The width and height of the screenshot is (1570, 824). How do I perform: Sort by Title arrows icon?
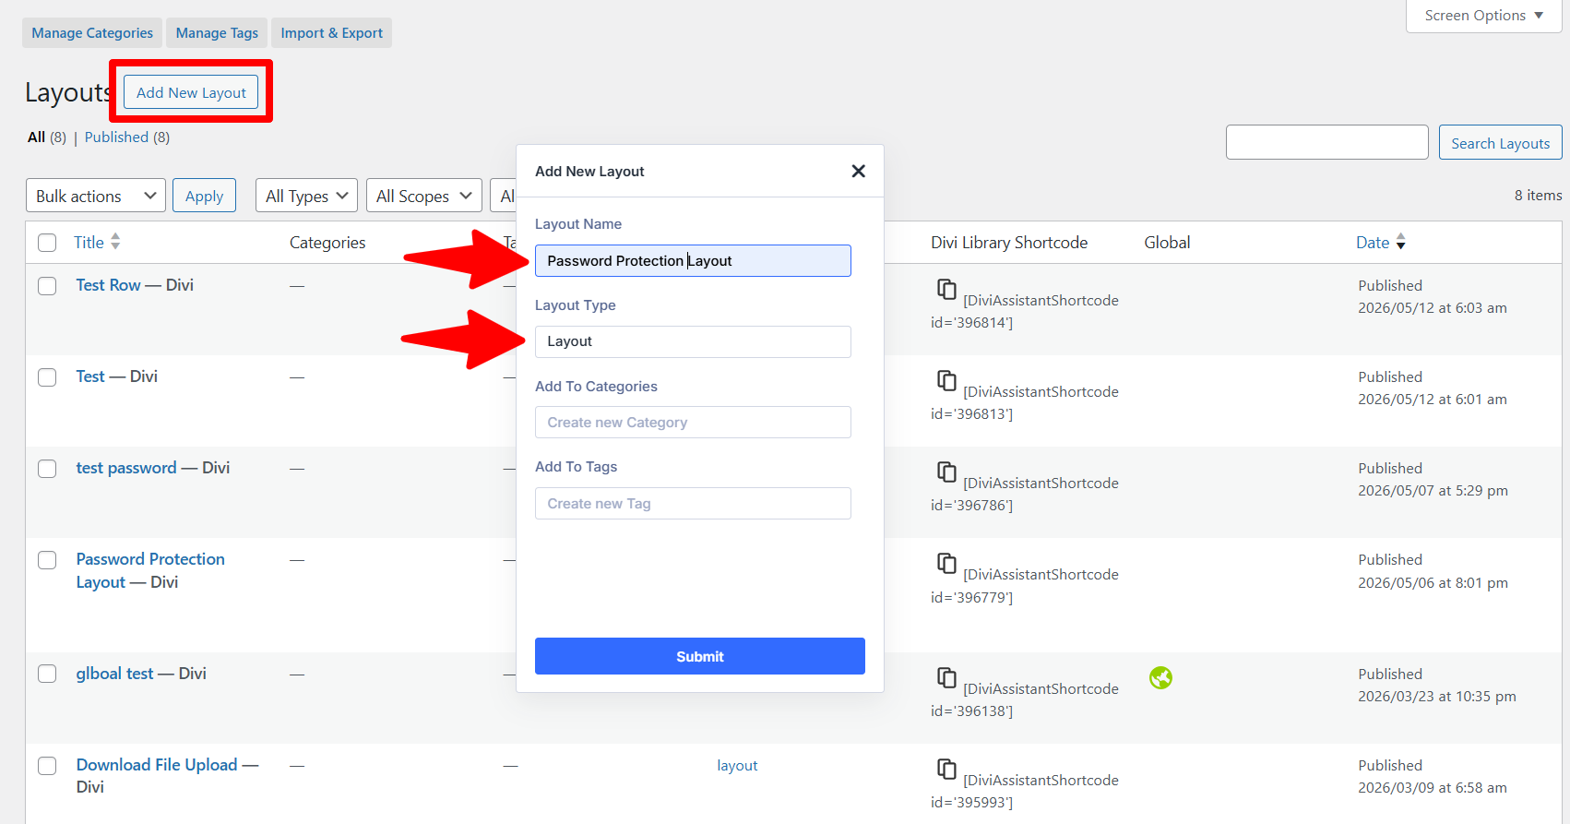pos(115,242)
